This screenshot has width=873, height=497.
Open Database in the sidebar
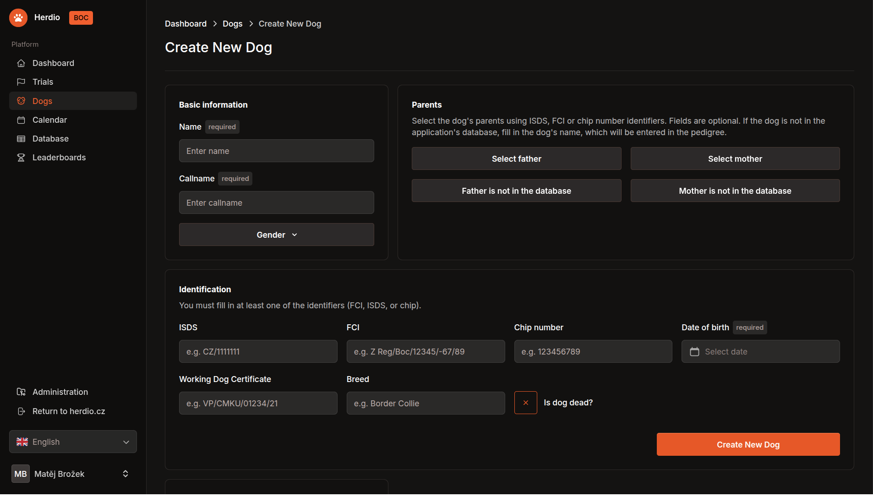[x=73, y=139]
